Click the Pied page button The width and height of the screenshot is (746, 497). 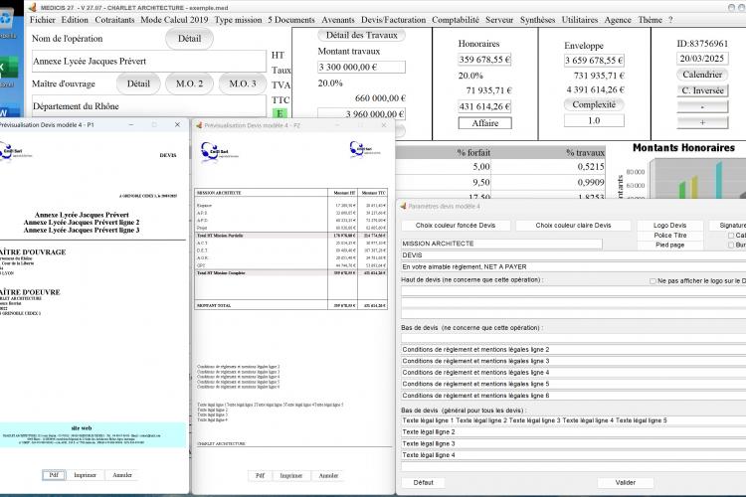coord(669,245)
